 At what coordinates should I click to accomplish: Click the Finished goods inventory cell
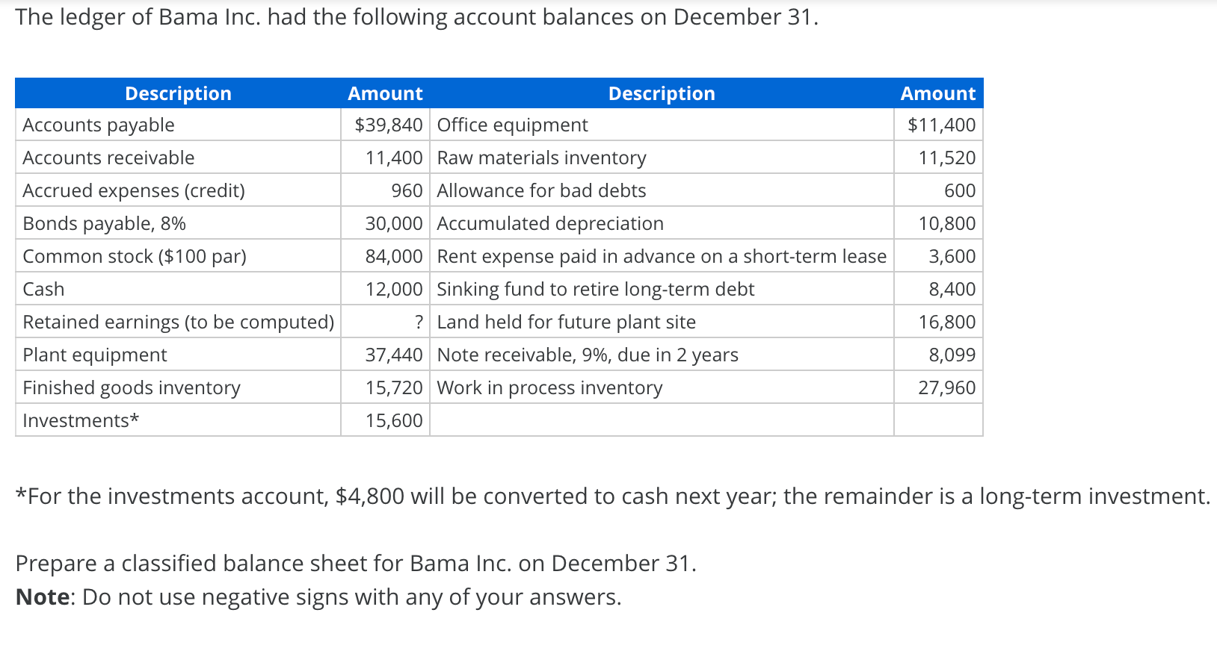[132, 387]
